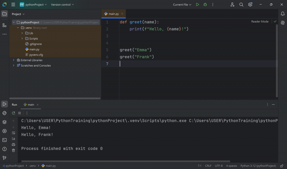This screenshot has width=287, height=169.
Task: Open the Version control menu
Action: [x=63, y=4]
